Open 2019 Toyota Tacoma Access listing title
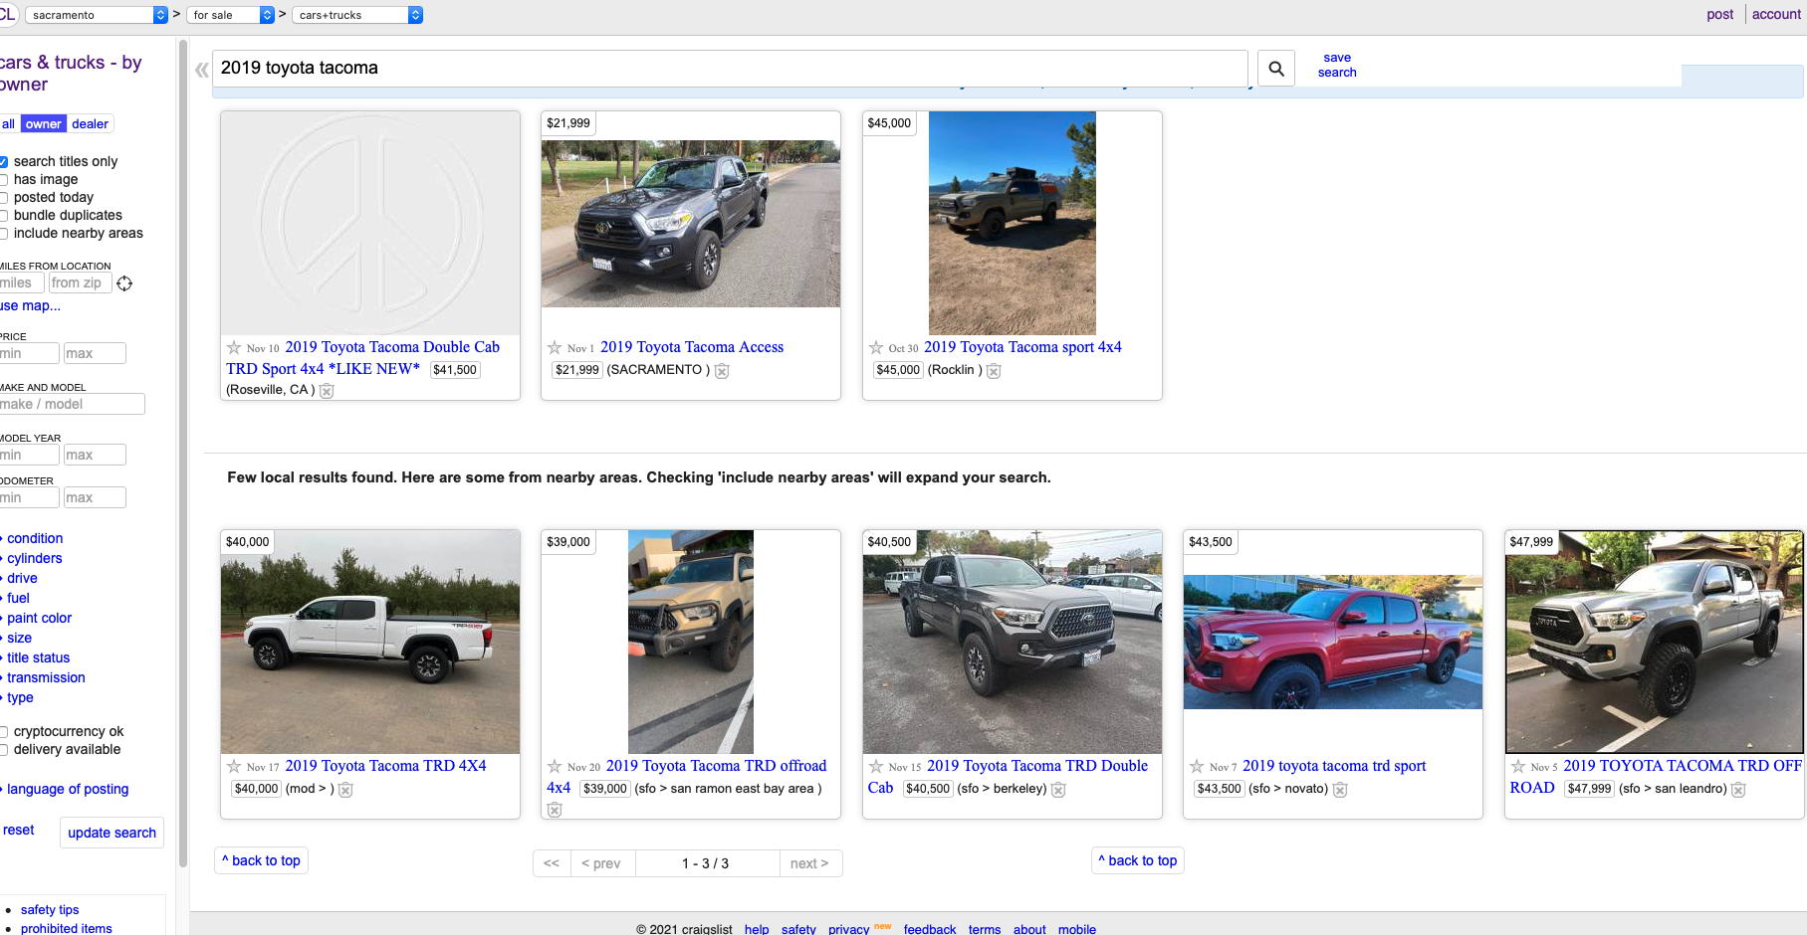Viewport: 1807px width, 935px height. (x=692, y=347)
